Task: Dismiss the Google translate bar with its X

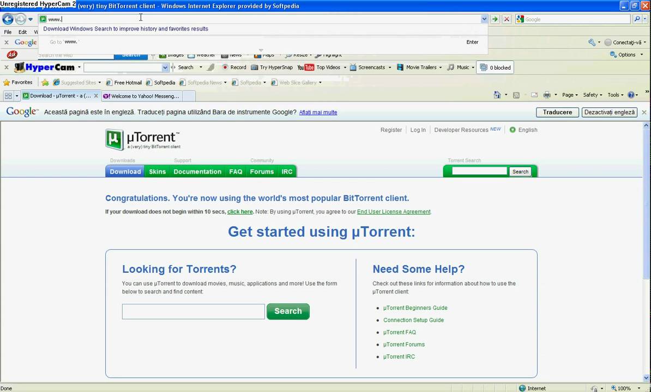Action: tap(644, 112)
